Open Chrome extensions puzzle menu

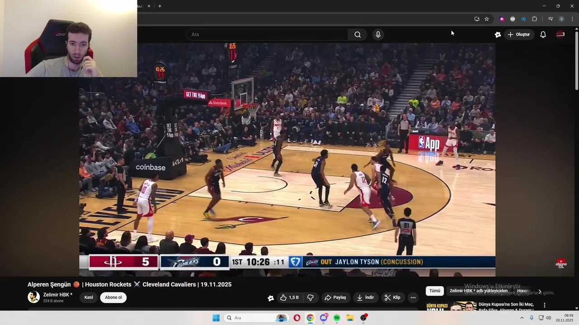[534, 19]
